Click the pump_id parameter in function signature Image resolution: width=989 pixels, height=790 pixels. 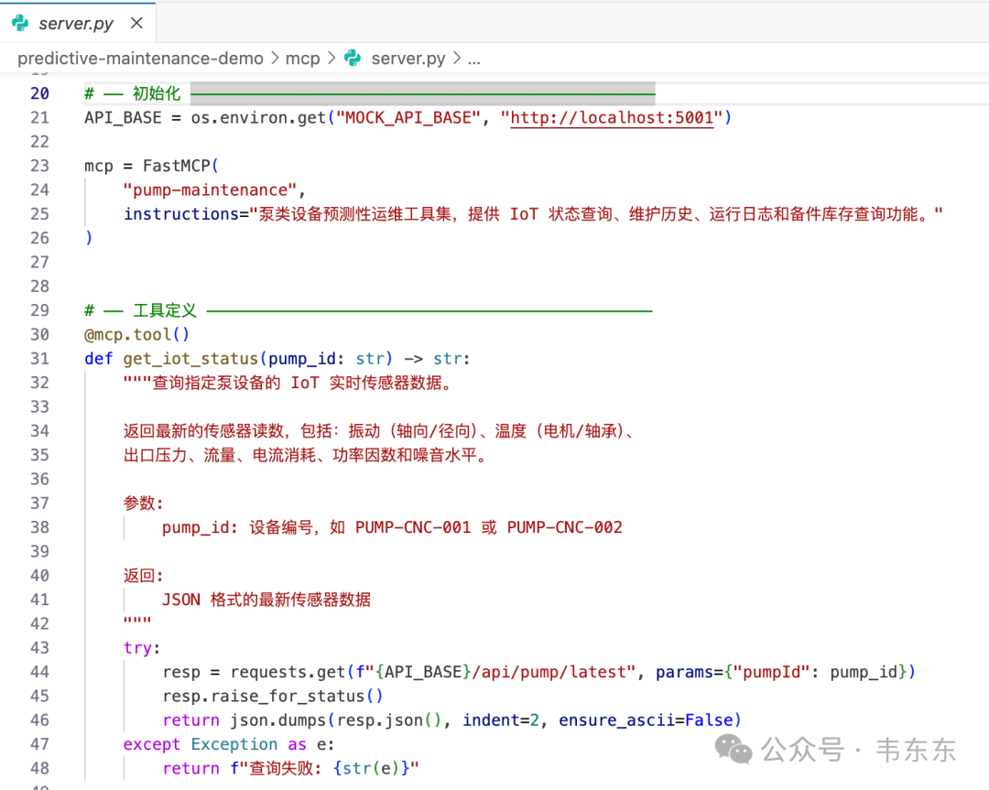click(302, 359)
